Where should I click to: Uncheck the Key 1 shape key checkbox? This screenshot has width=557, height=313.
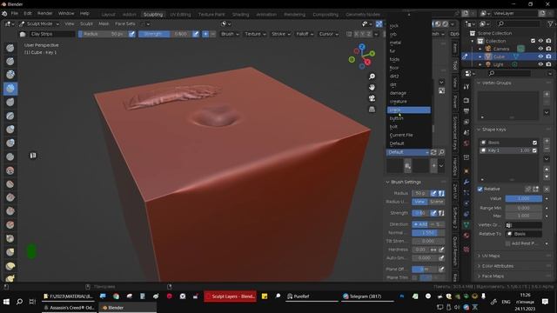tap(534, 150)
